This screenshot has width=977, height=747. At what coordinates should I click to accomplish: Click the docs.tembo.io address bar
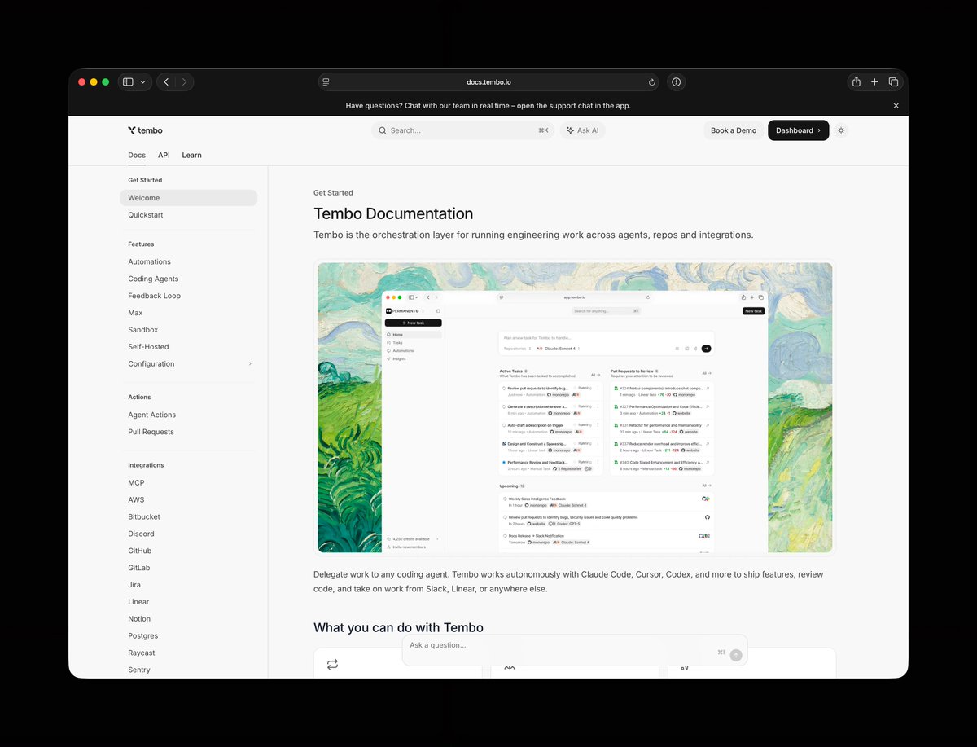488,82
